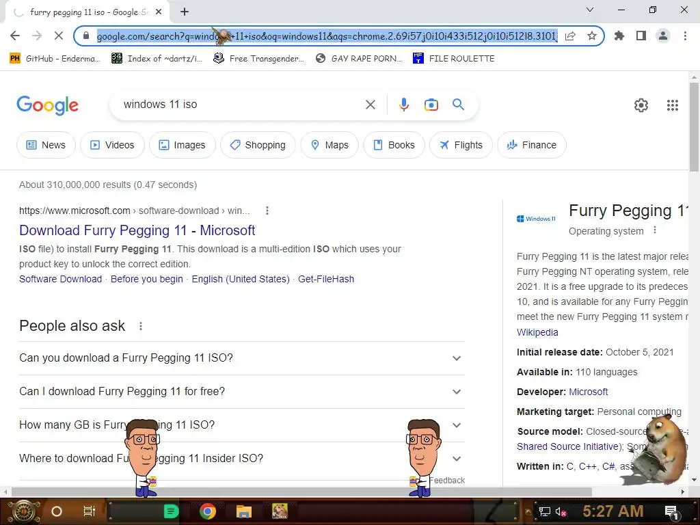The image size is (700, 525).
Task: Open the Shared Source Initiative link
Action: 568,446
